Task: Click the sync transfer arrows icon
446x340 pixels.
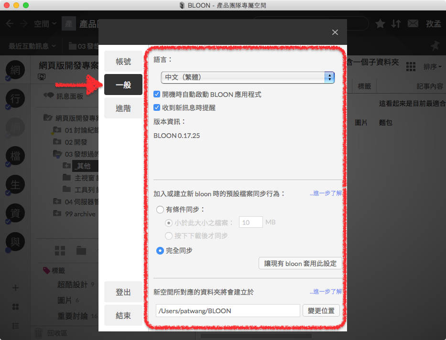Action: (x=396, y=23)
